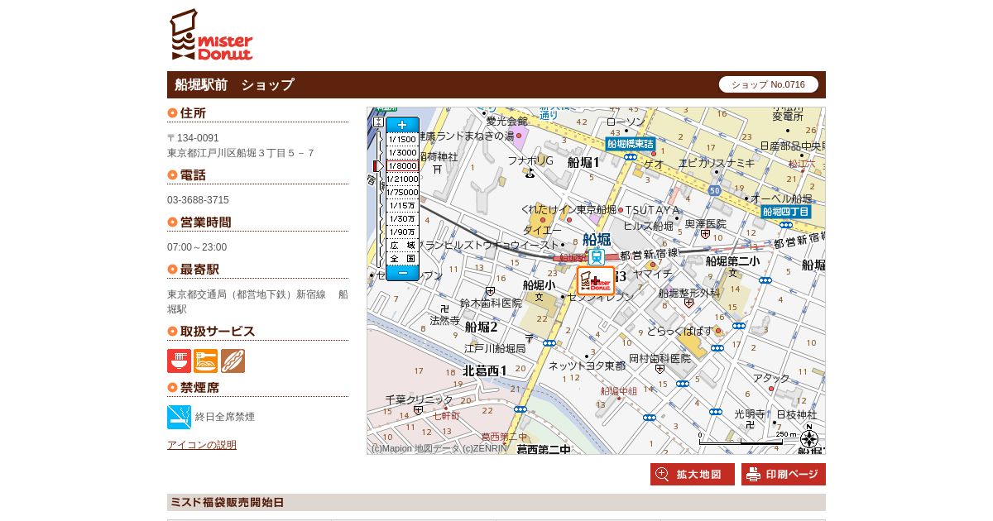Screen dimensions: 993x521
Task: Click the no-smoking icon
Action: tap(179, 417)
